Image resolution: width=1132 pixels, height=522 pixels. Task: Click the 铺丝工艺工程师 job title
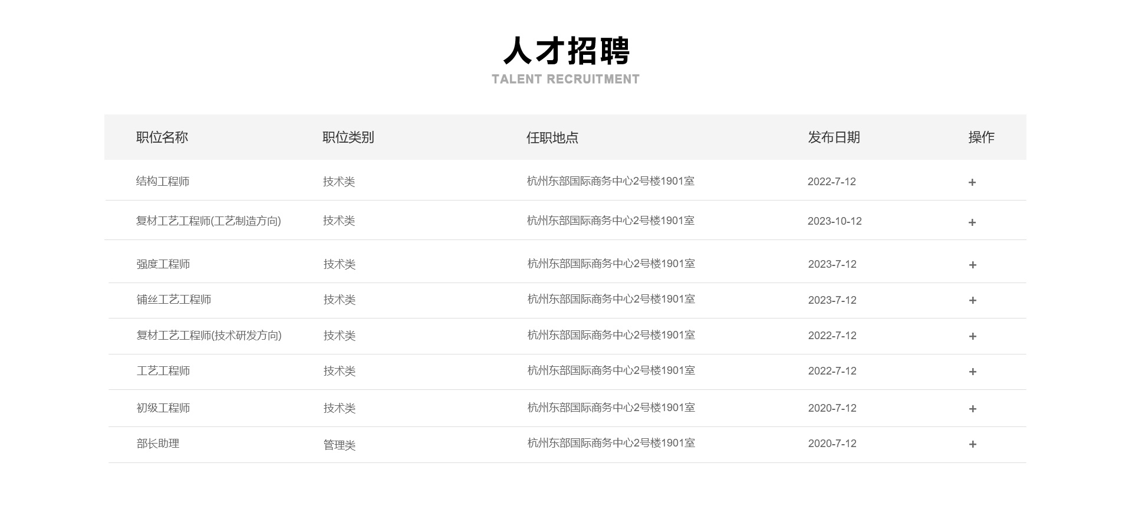tap(174, 300)
